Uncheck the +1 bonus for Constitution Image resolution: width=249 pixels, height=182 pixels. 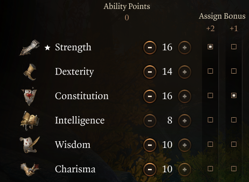(x=234, y=95)
